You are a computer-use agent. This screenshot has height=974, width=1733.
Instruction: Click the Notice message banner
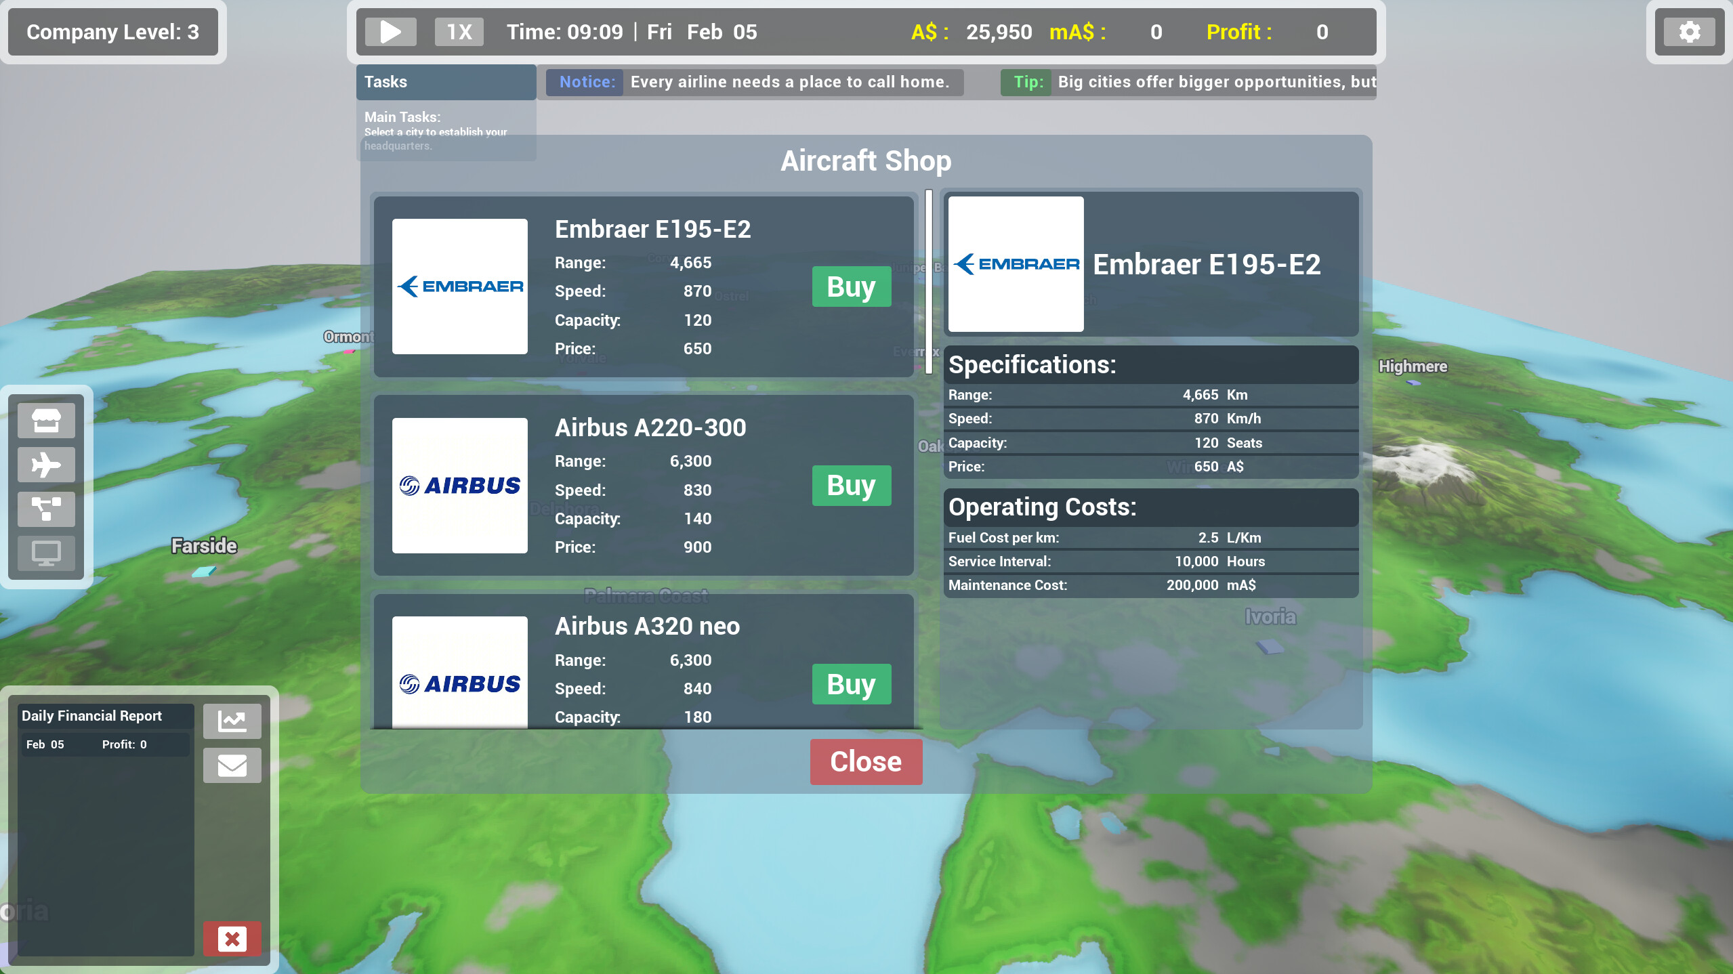click(755, 82)
